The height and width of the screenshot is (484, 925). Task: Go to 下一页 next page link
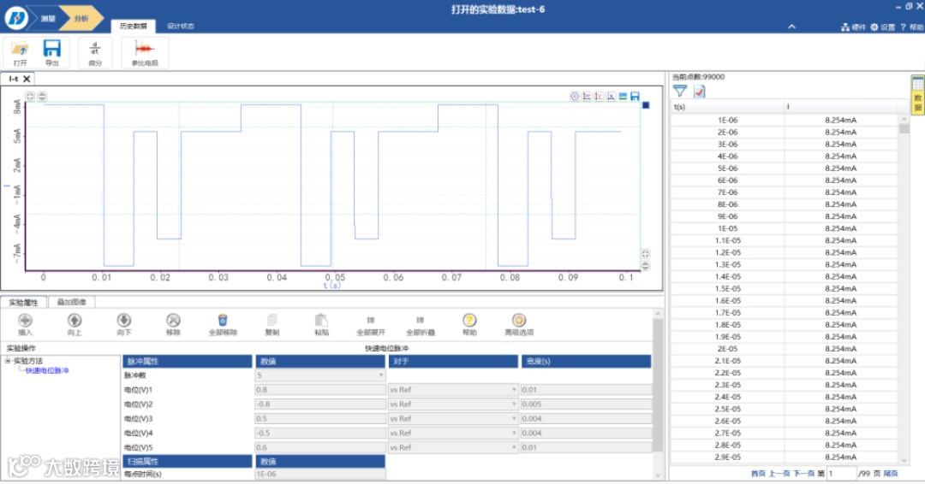[803, 474]
